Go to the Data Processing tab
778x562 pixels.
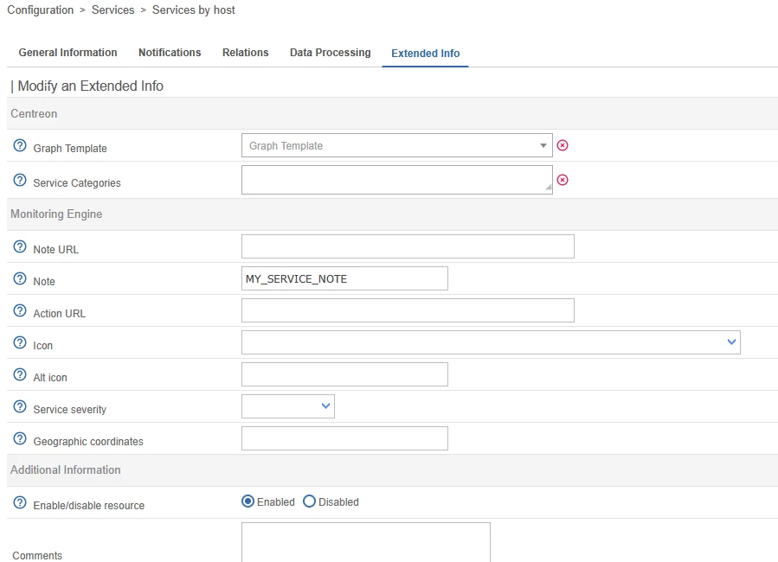point(330,53)
